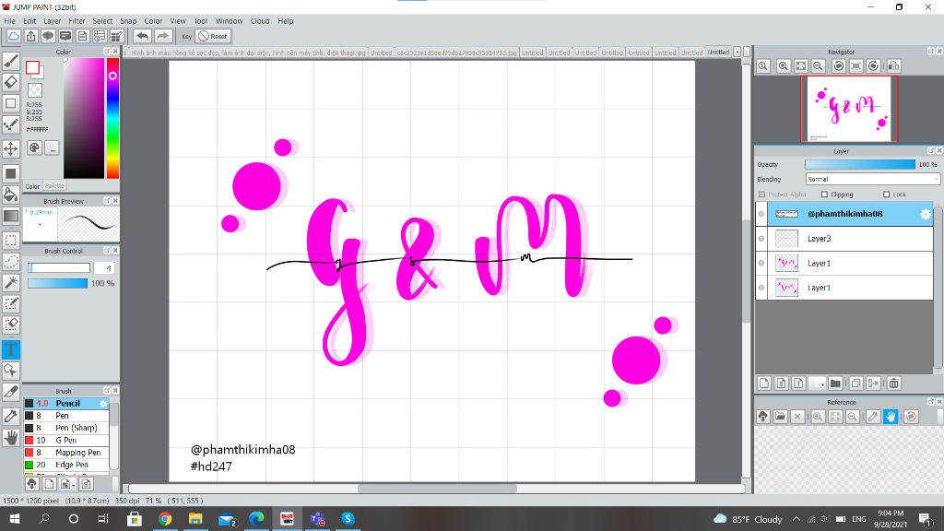Open the Filter menu
This screenshot has width=944, height=531.
pyautogui.click(x=77, y=21)
